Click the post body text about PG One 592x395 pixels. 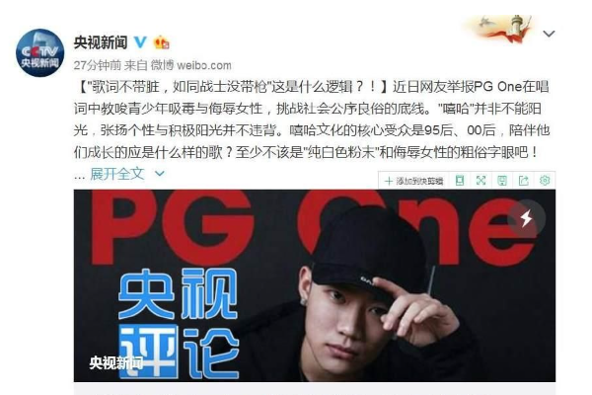tap(312, 119)
